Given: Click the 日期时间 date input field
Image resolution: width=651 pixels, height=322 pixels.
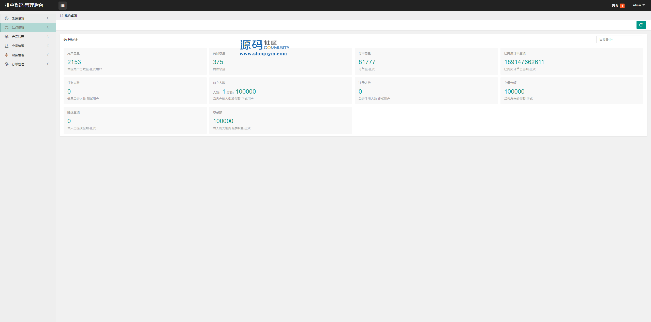Looking at the screenshot, I should [619, 39].
